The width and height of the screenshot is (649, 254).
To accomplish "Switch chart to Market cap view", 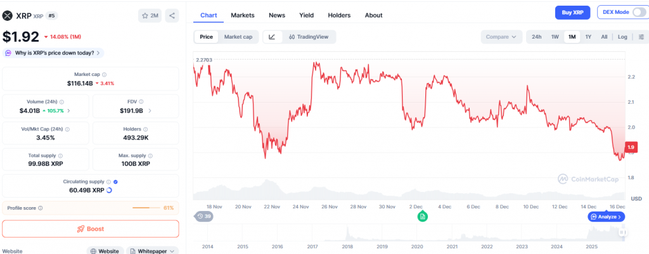I will pos(238,37).
